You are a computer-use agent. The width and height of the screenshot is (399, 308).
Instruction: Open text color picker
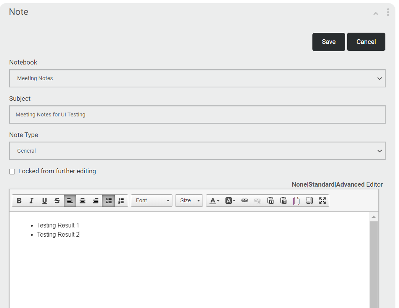pos(214,201)
